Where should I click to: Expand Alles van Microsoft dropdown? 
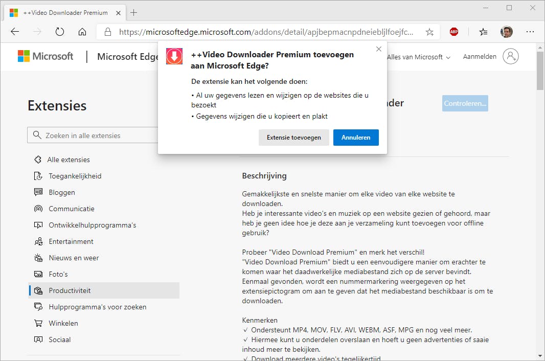[419, 57]
